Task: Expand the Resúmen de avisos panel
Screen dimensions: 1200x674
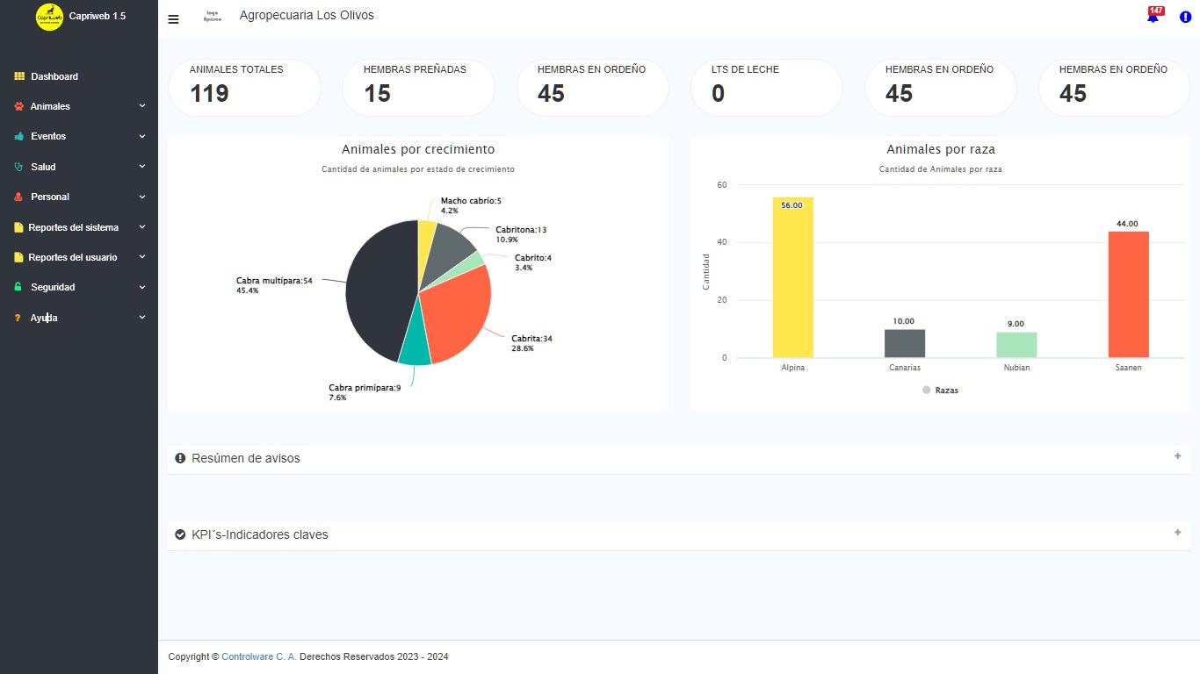Action: [1177, 456]
